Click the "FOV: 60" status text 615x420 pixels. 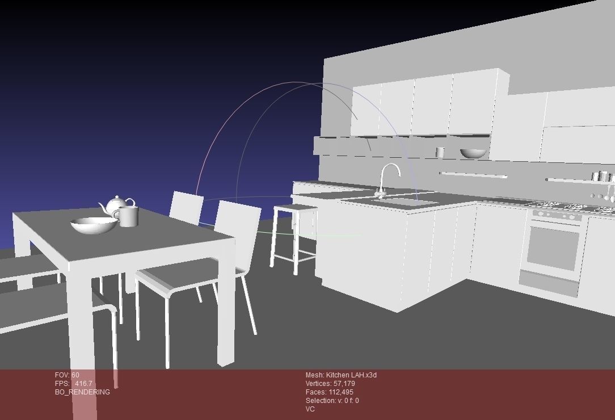coord(67,375)
